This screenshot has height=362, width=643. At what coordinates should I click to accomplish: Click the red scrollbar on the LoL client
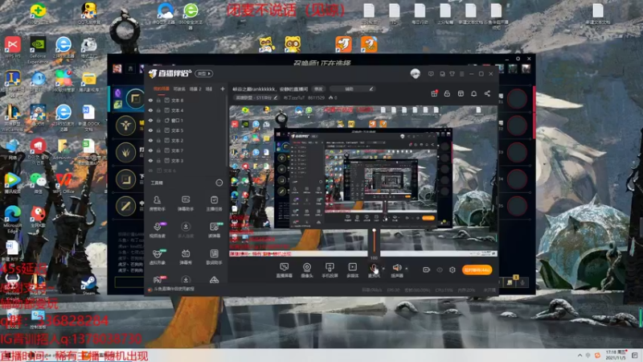click(534, 113)
